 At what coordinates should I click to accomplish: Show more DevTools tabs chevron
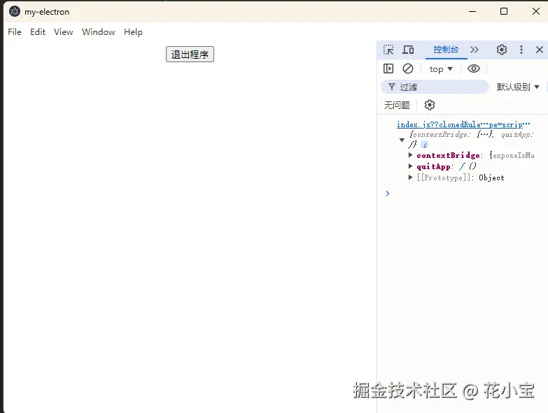pyautogui.click(x=475, y=50)
